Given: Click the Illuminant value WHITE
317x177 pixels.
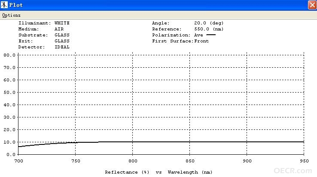Looking at the screenshot, I should (62, 23).
